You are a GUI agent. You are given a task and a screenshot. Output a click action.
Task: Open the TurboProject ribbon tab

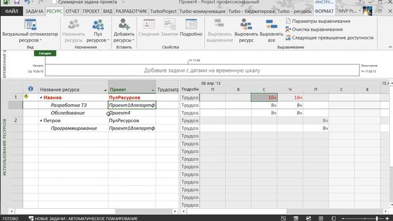tap(163, 11)
